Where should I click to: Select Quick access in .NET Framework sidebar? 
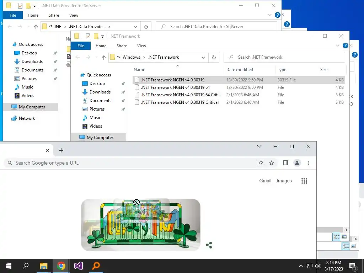[99, 75]
